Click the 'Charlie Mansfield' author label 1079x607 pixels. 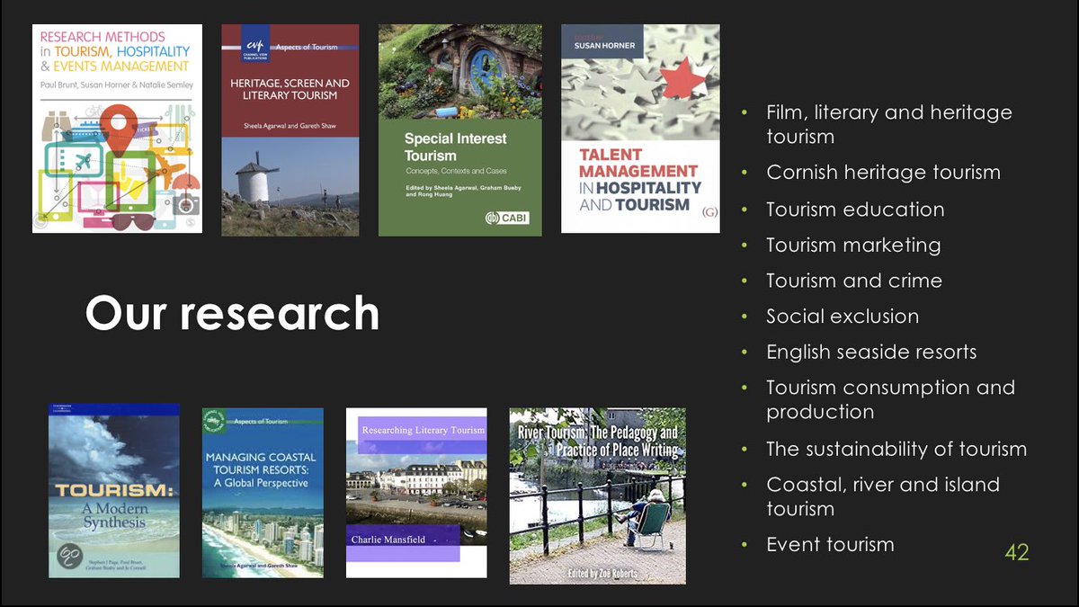point(388,540)
